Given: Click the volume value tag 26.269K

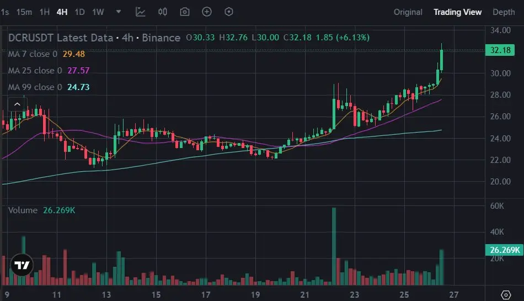Looking at the screenshot, I should tap(505, 250).
